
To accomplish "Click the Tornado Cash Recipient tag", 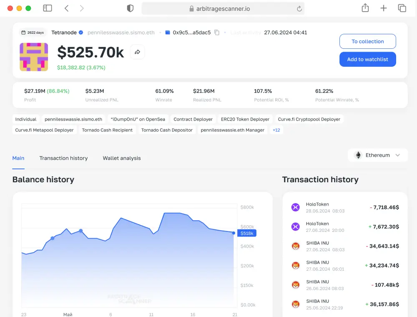I will pyautogui.click(x=107, y=130).
